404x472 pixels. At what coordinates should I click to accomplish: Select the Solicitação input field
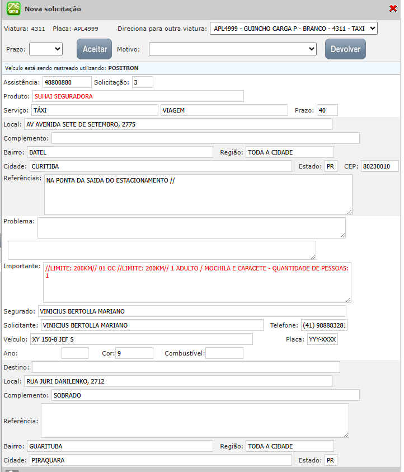click(142, 82)
